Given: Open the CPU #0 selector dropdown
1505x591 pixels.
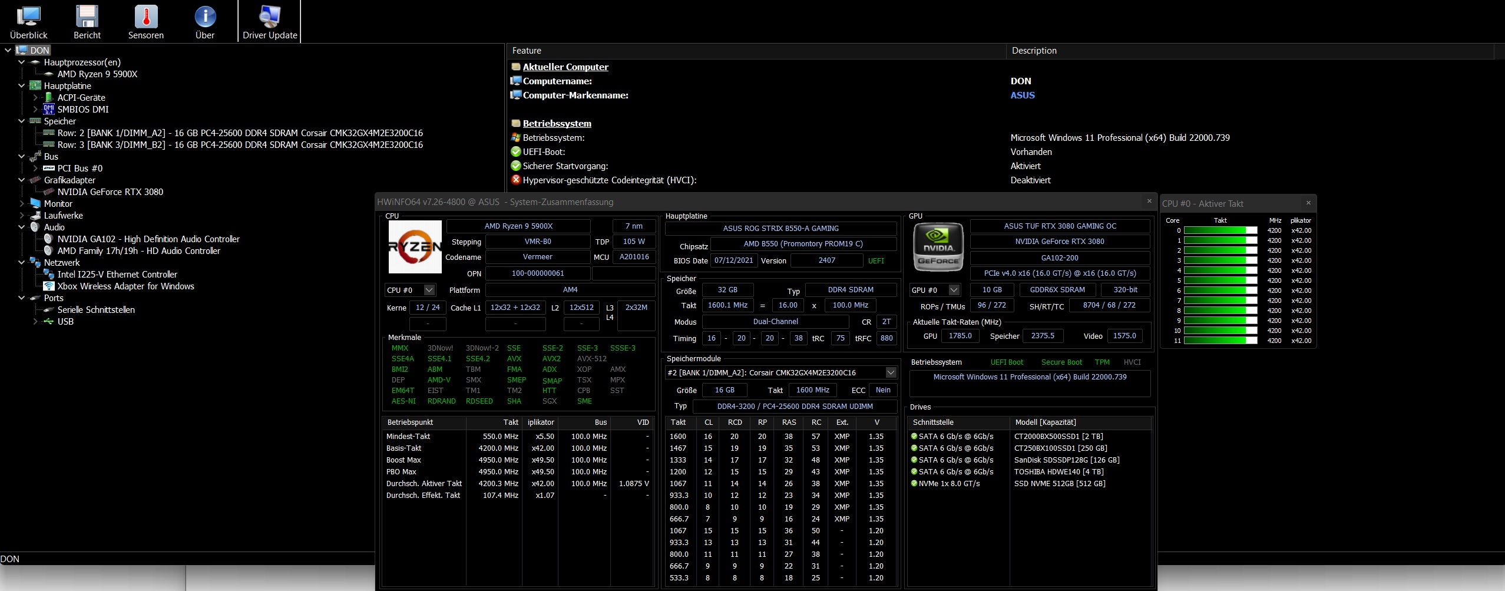Looking at the screenshot, I should click(429, 290).
